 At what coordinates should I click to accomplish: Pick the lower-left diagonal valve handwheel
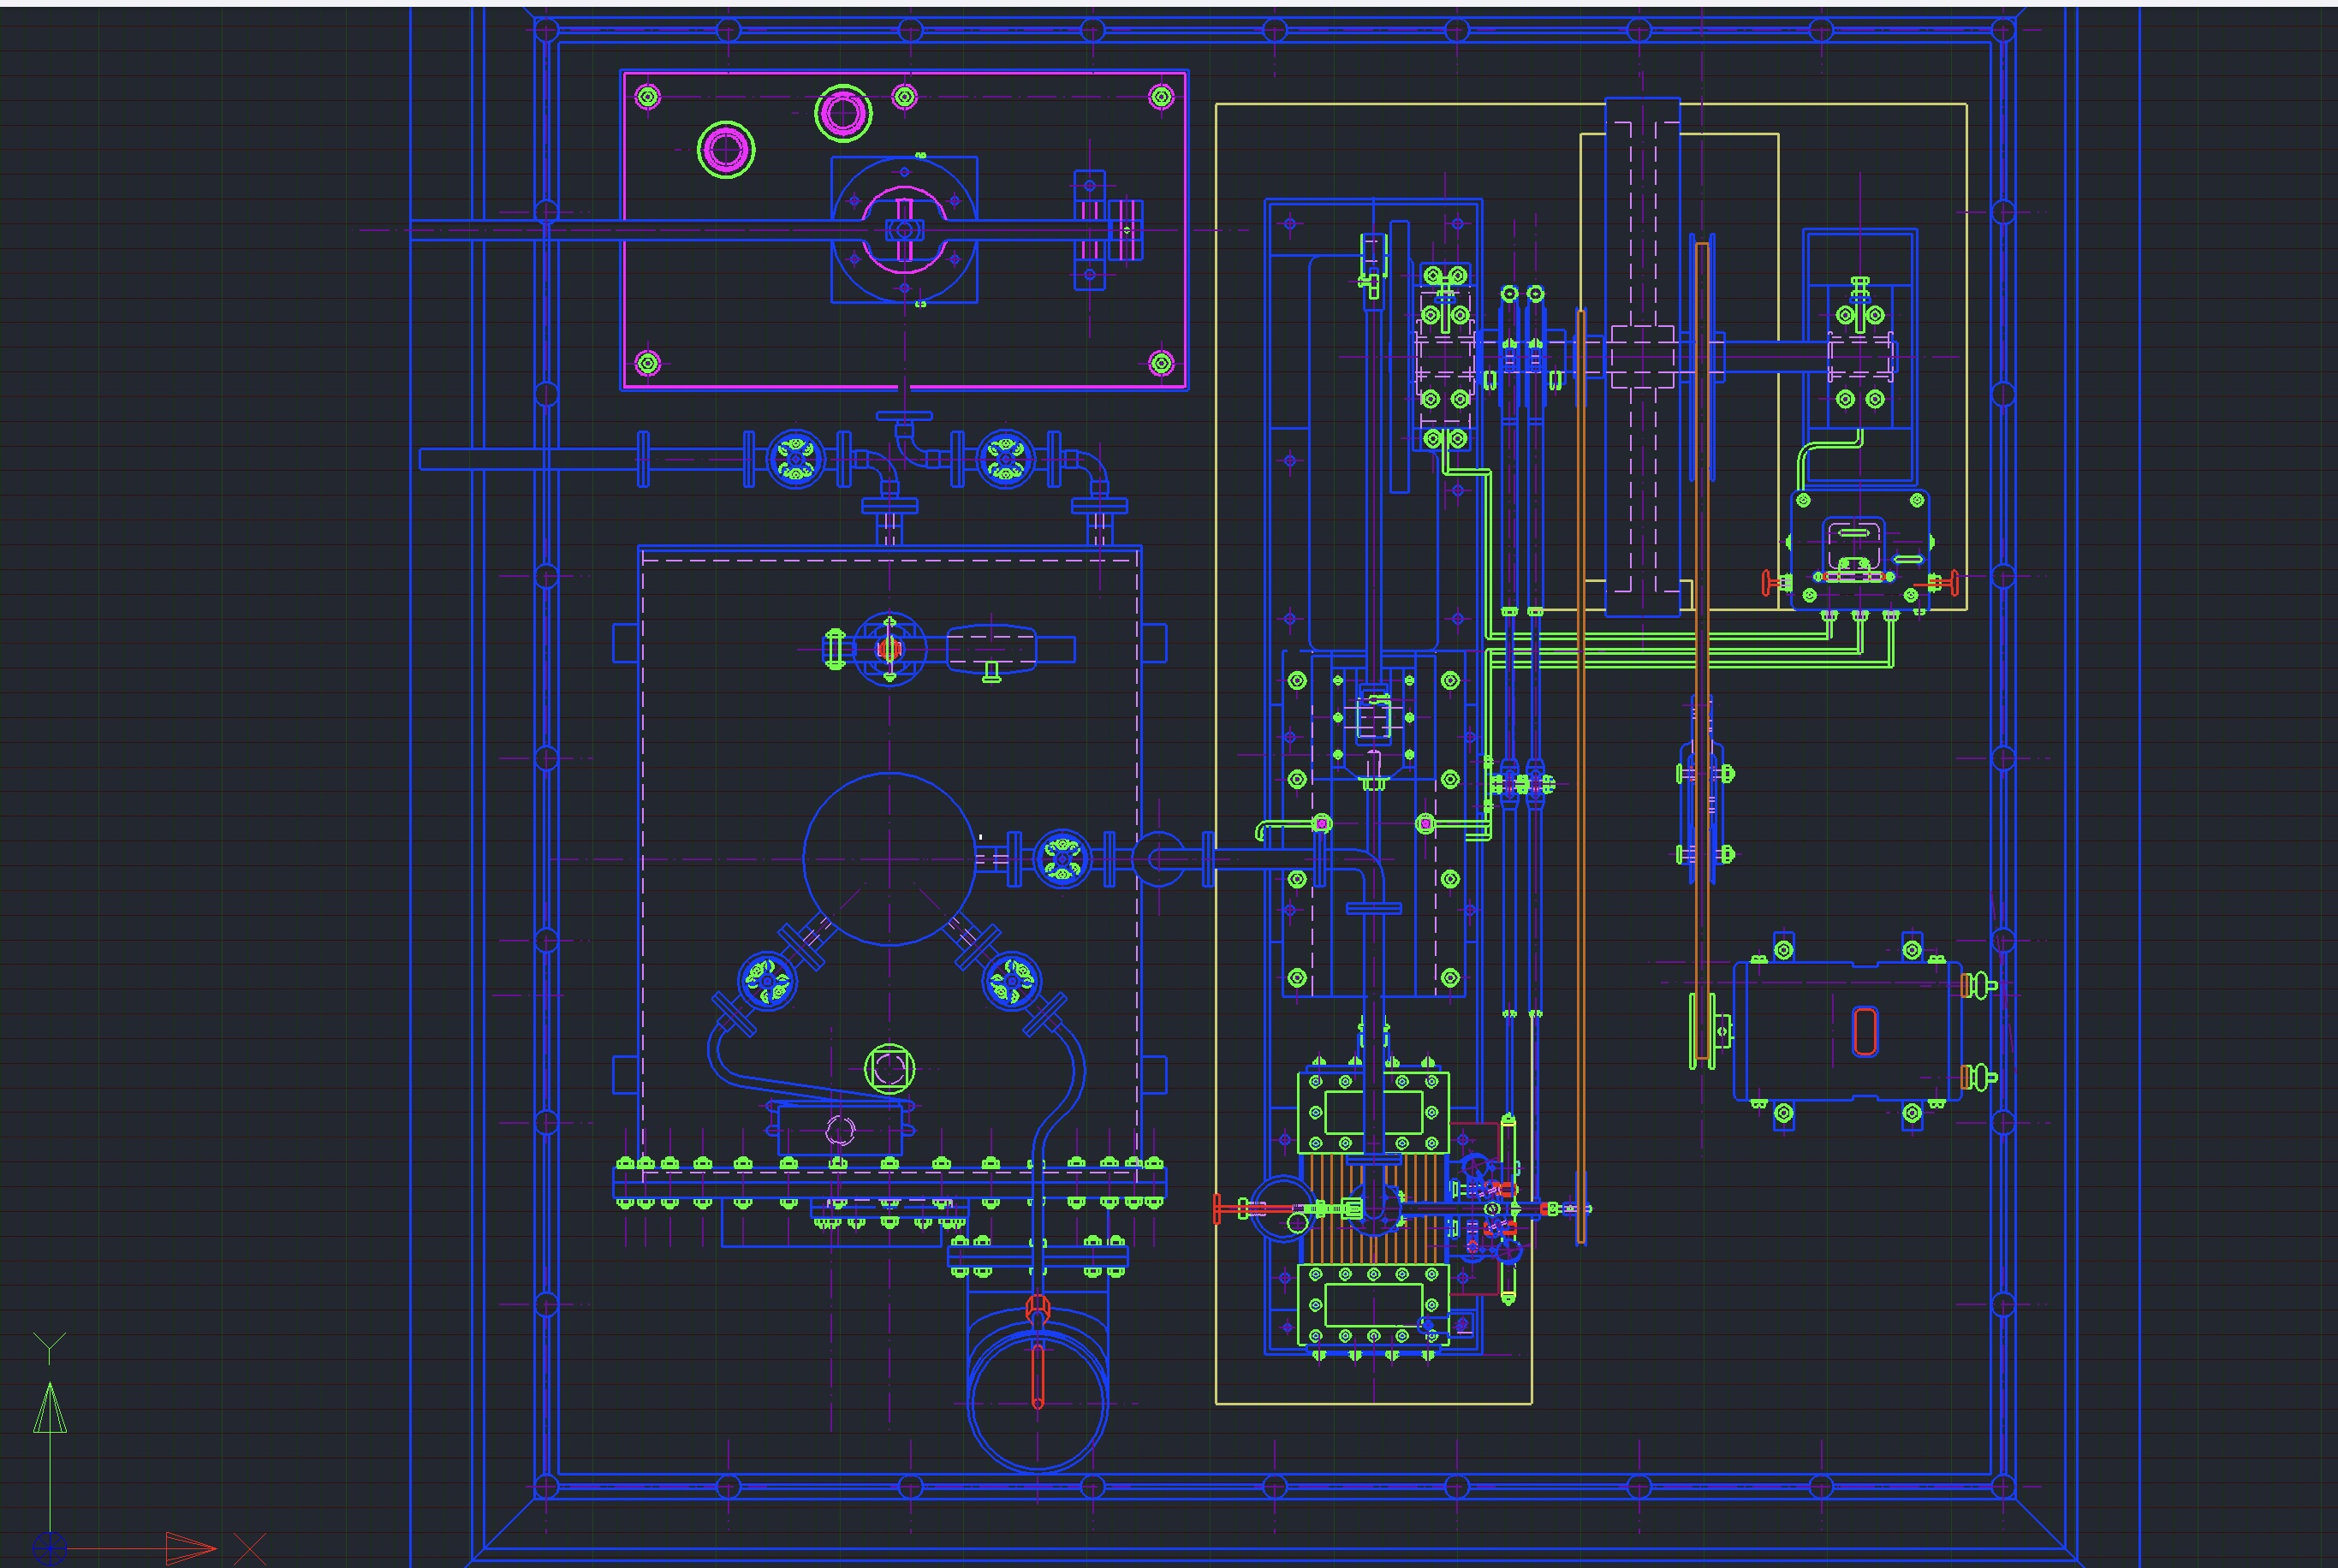tap(767, 981)
